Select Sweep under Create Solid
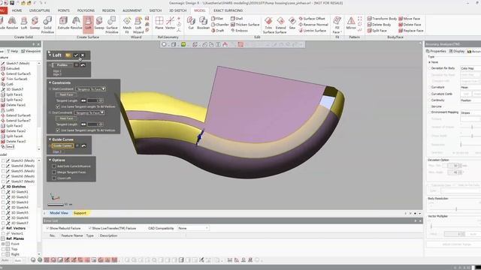481x270 pixels. [x=35, y=23]
